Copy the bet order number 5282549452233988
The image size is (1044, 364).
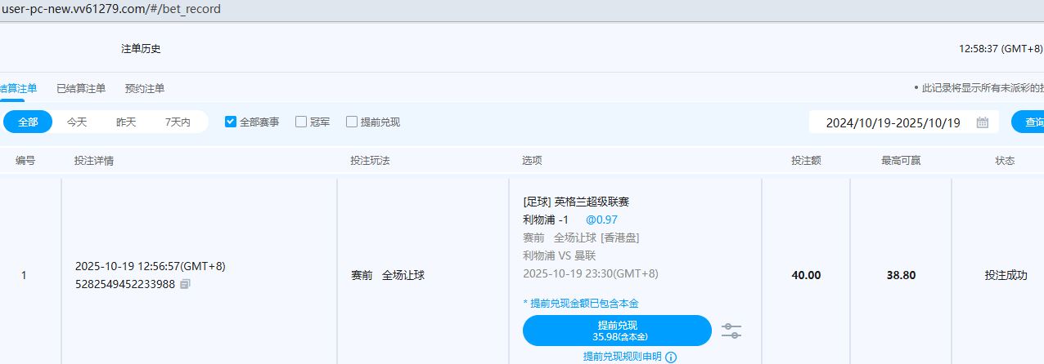(185, 284)
